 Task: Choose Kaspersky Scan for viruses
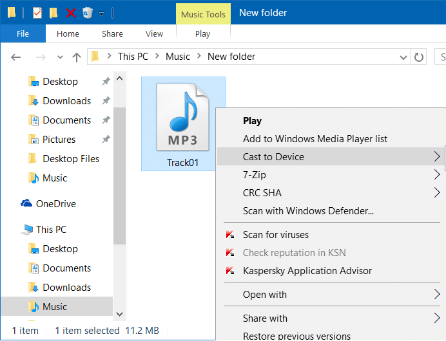(x=331, y=235)
